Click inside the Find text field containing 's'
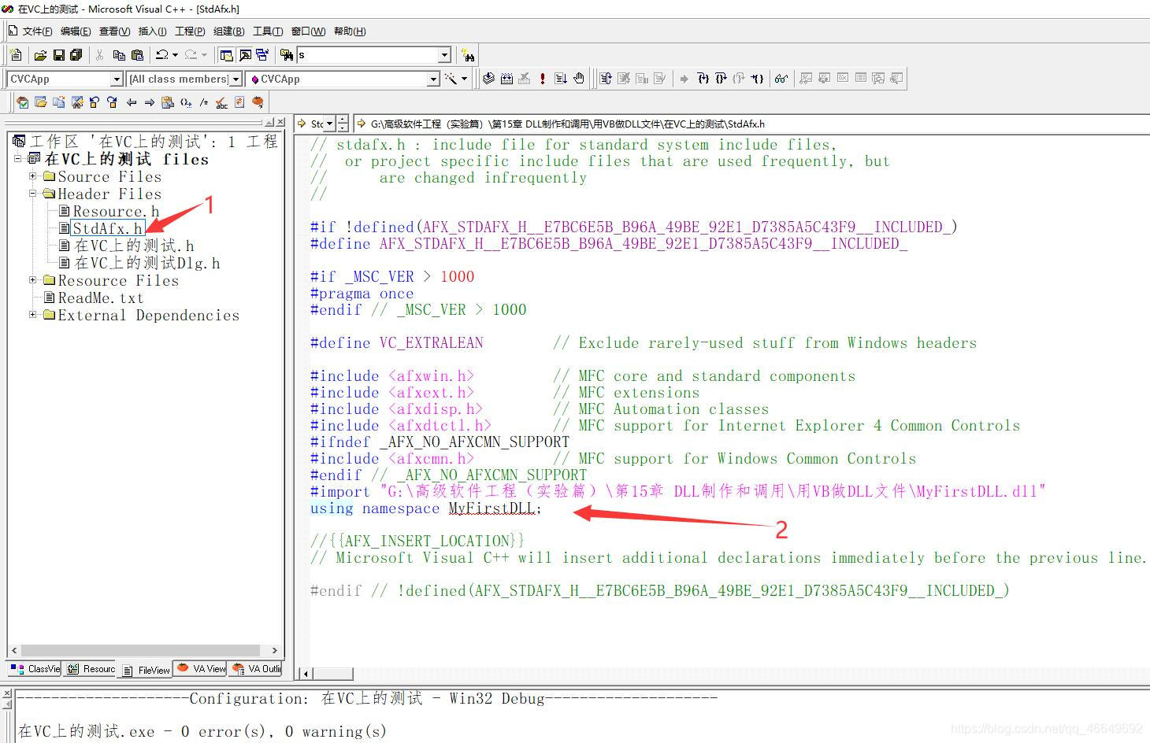Screen dimensions: 1150x743 point(367,55)
